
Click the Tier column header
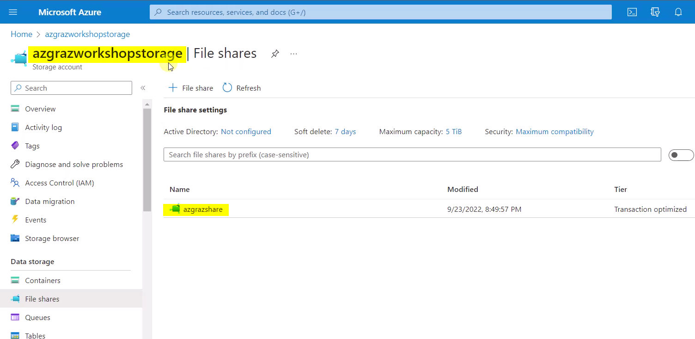pos(621,189)
